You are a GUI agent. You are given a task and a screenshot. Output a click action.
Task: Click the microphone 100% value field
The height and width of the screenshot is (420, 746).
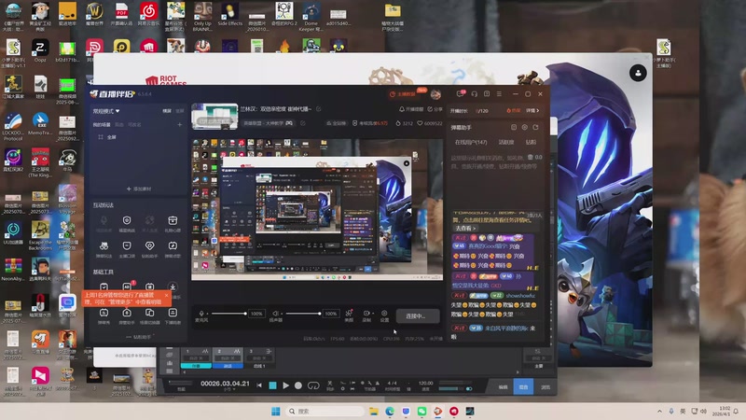tap(256, 314)
